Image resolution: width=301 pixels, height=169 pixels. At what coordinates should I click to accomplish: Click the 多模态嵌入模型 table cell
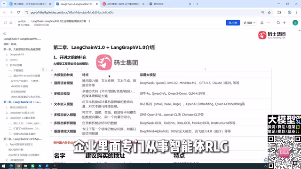[67, 115]
